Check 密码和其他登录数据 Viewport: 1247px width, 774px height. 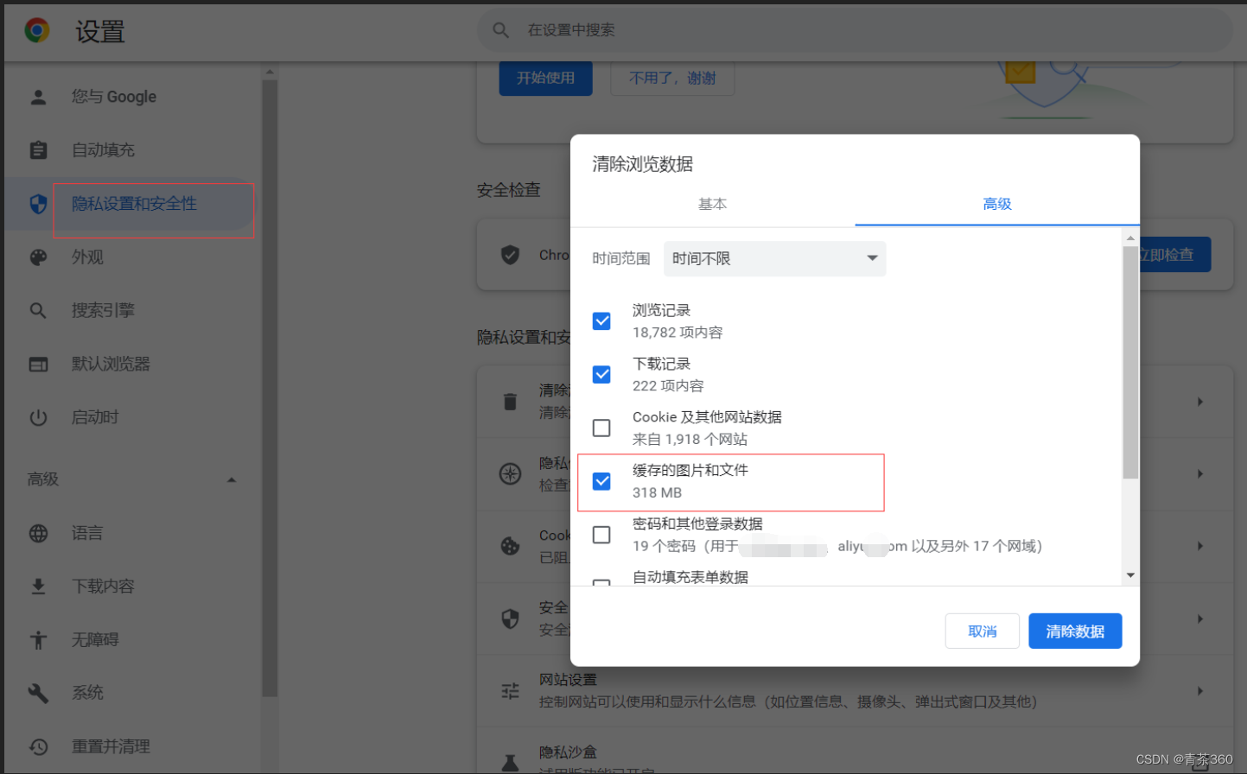coord(601,535)
